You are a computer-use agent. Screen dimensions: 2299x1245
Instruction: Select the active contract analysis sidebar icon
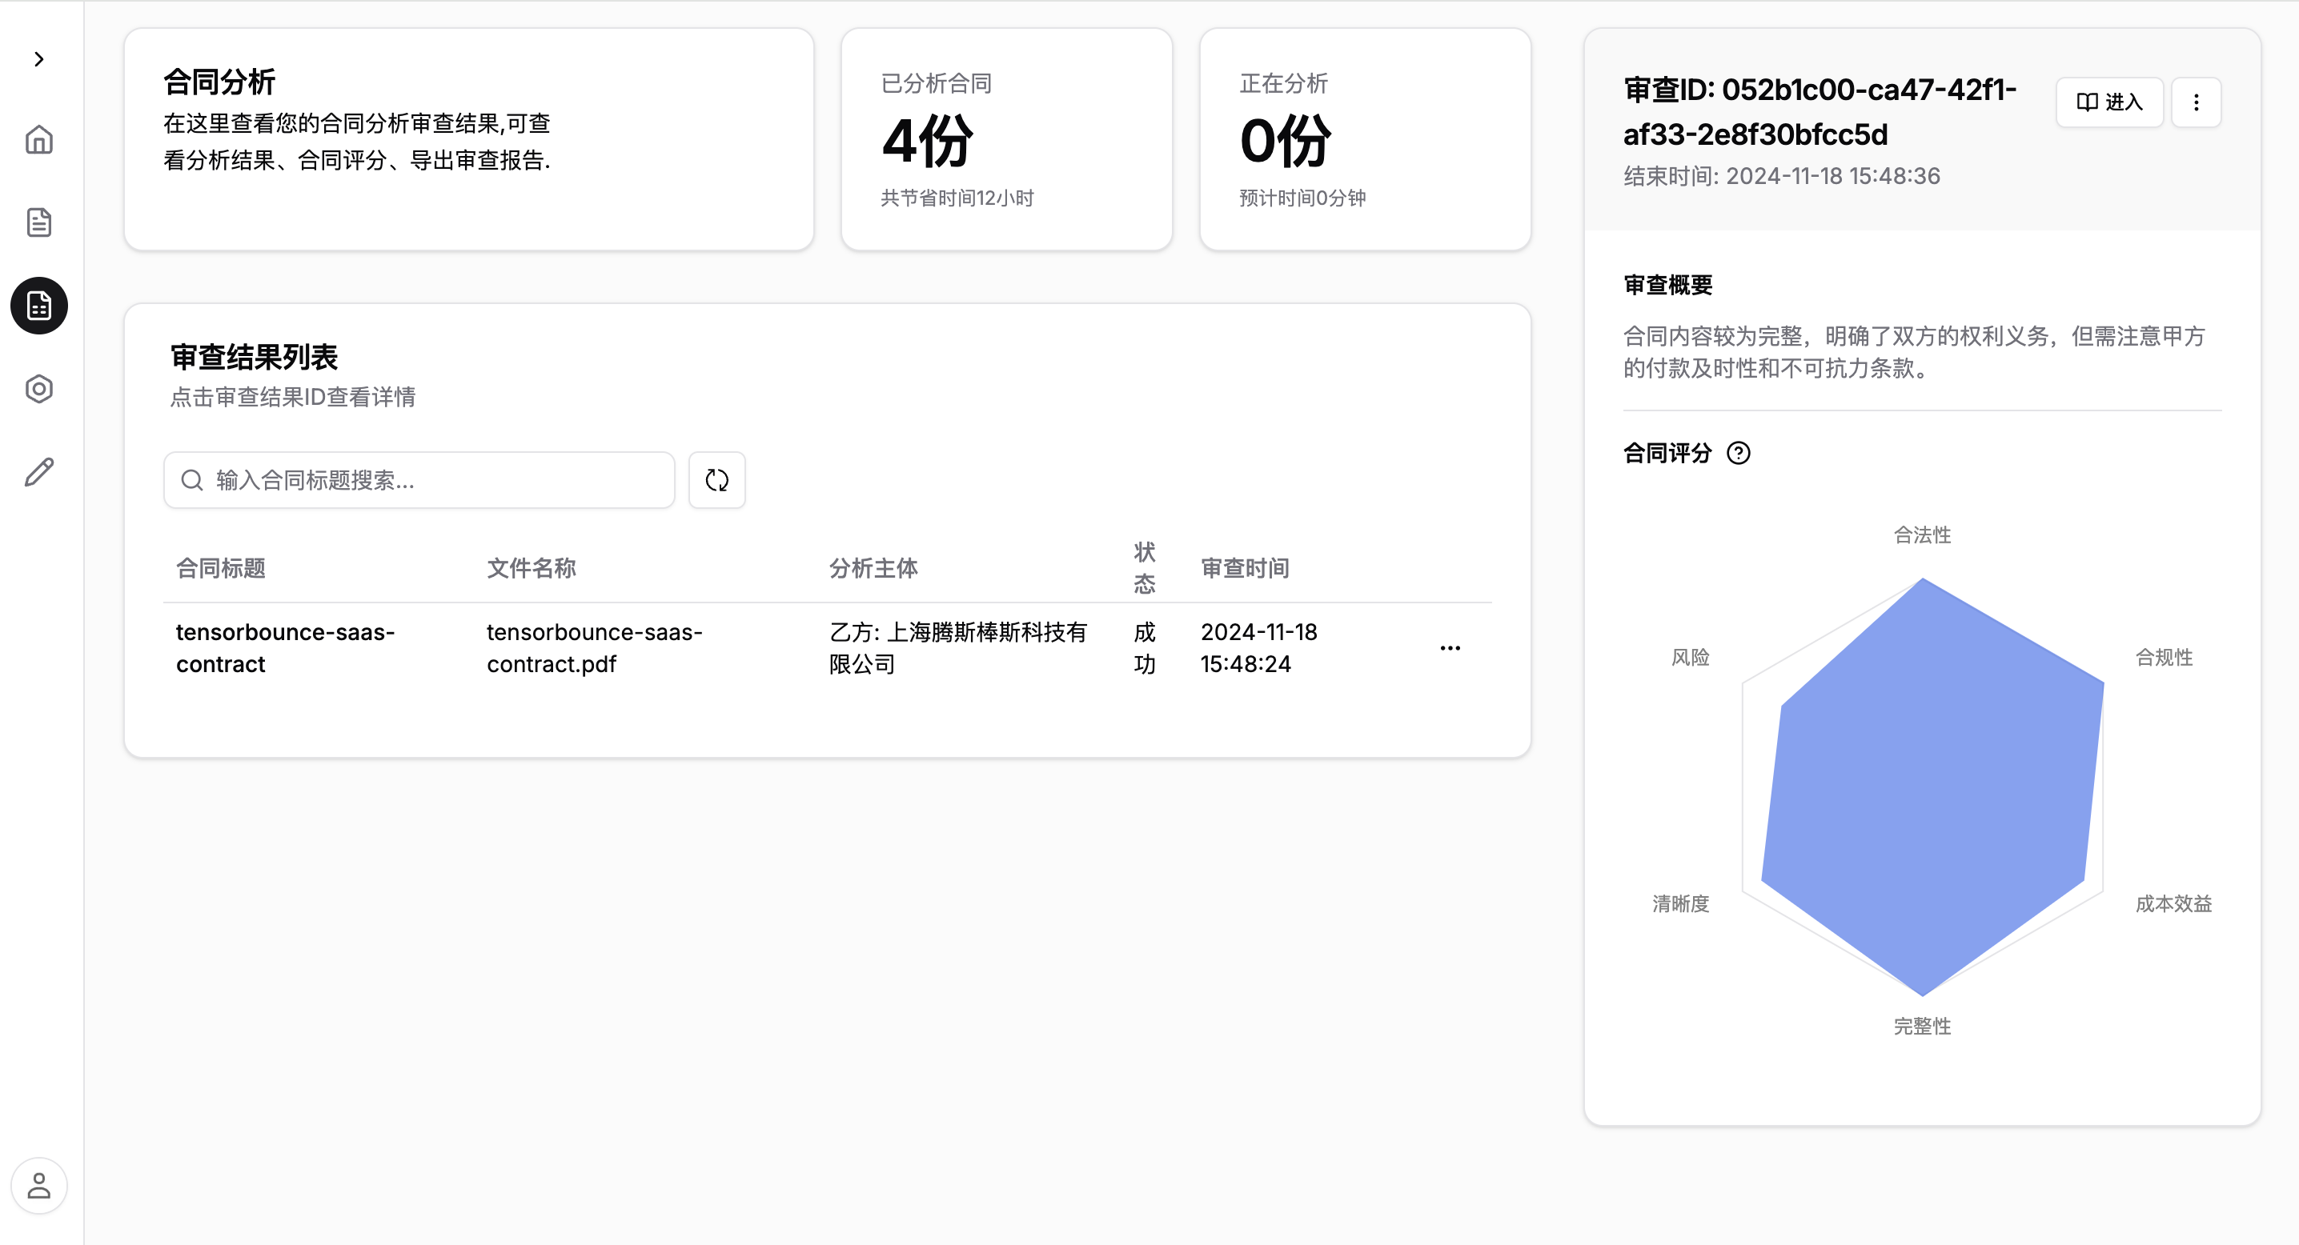point(38,306)
